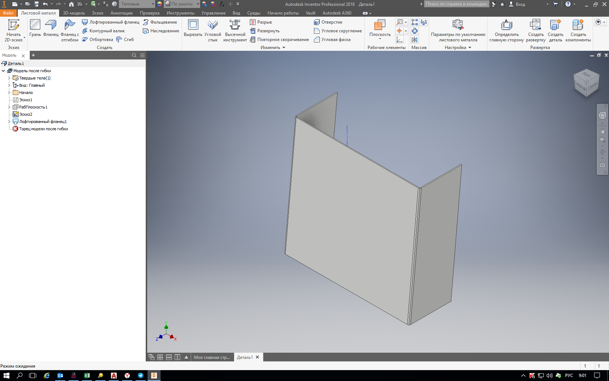This screenshot has height=381, width=609.
Task: Select the Lofted Flange tool (Лофтированный фланец)
Action: tap(111, 22)
